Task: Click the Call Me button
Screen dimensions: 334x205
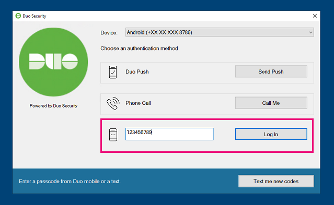Action: click(x=271, y=103)
